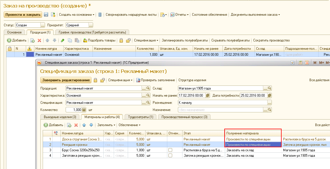Click Добавить in materials toolbar
Image resolution: width=330 pixels, height=169 pixels.
point(54,125)
